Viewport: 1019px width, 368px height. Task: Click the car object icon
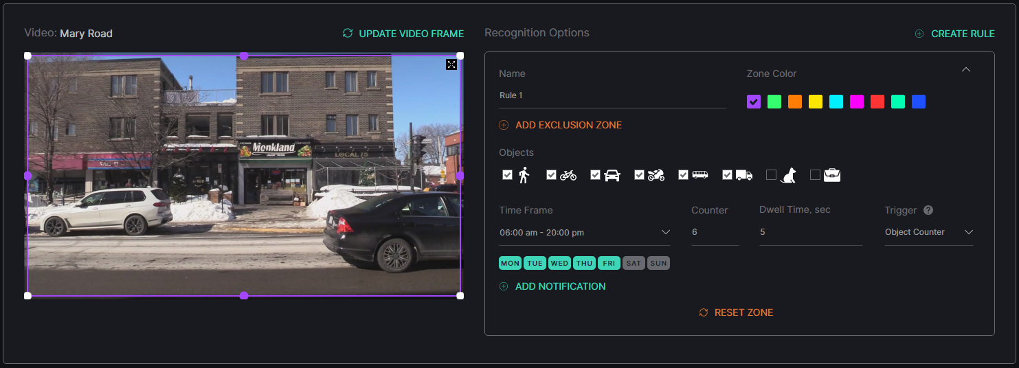[x=612, y=175]
